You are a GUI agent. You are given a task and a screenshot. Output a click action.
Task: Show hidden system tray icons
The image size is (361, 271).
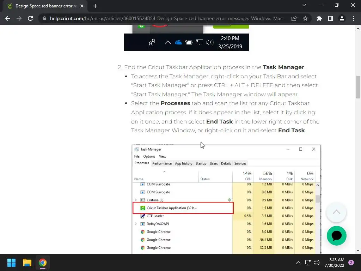point(298,263)
